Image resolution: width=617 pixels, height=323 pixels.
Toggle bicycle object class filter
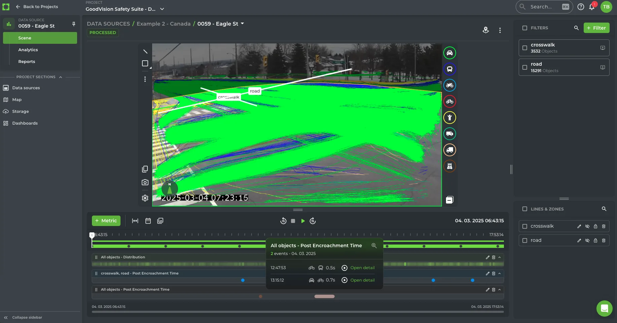pos(450,101)
